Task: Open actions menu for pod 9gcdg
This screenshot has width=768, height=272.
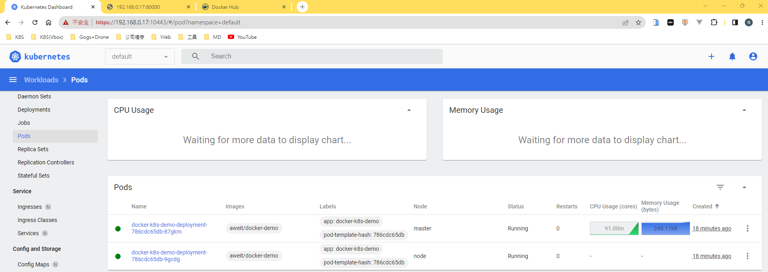Action: point(748,256)
